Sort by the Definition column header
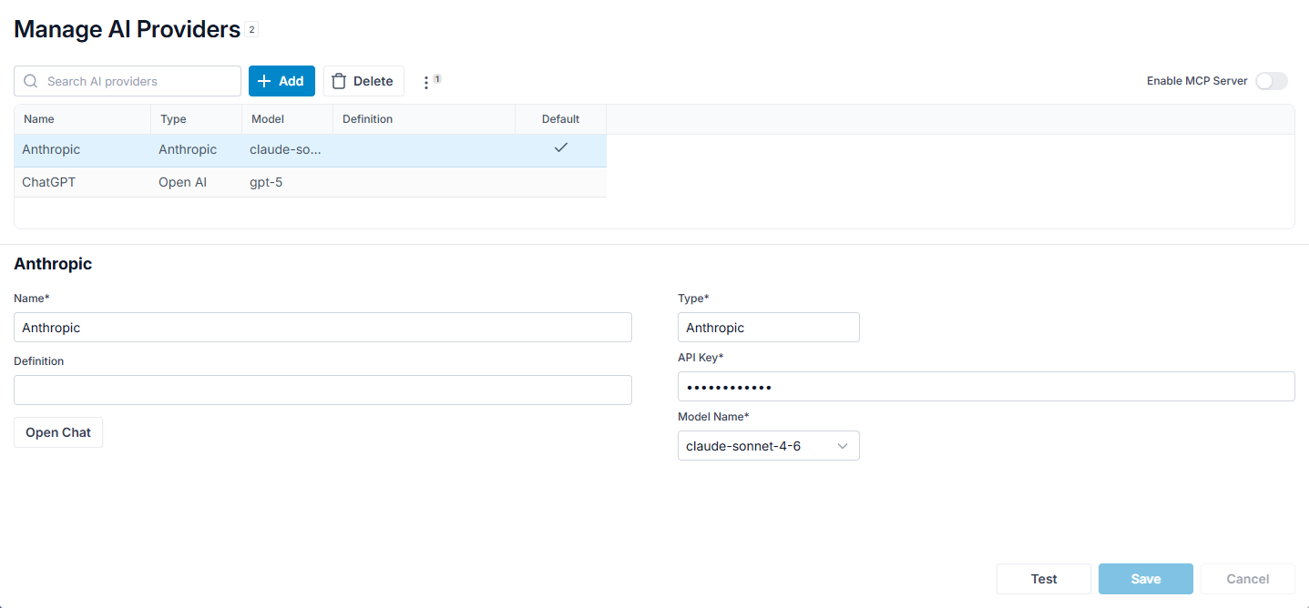The width and height of the screenshot is (1309, 608). pos(424,119)
